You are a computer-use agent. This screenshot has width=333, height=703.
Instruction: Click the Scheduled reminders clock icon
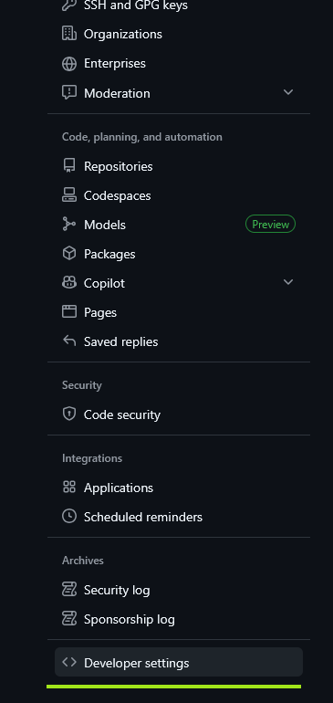(69, 517)
